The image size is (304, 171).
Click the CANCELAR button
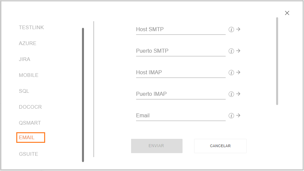tap(220, 146)
